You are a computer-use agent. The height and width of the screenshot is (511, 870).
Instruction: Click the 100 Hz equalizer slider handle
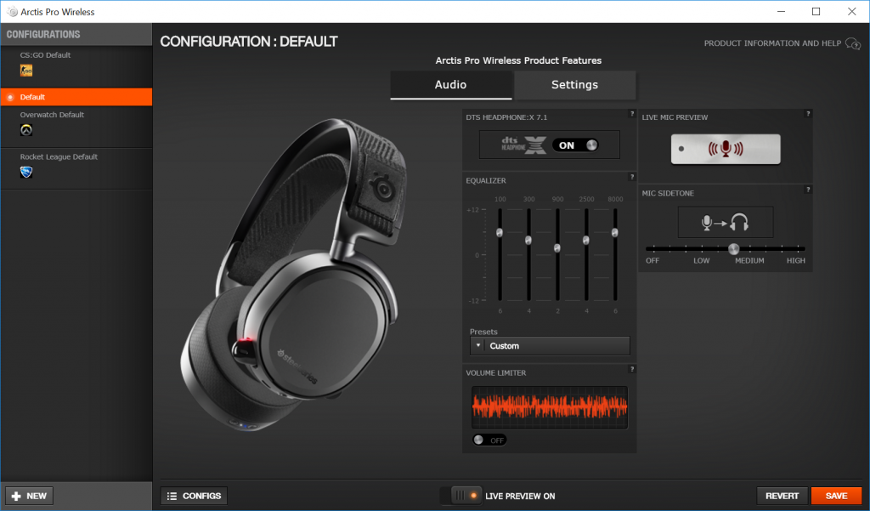[x=500, y=232]
